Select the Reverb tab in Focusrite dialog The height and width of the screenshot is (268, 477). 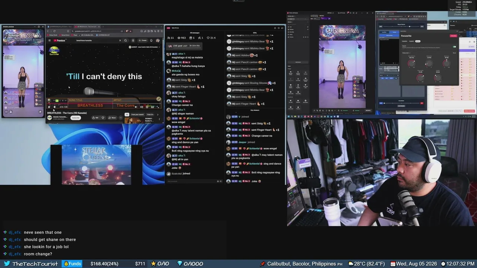[418, 41]
